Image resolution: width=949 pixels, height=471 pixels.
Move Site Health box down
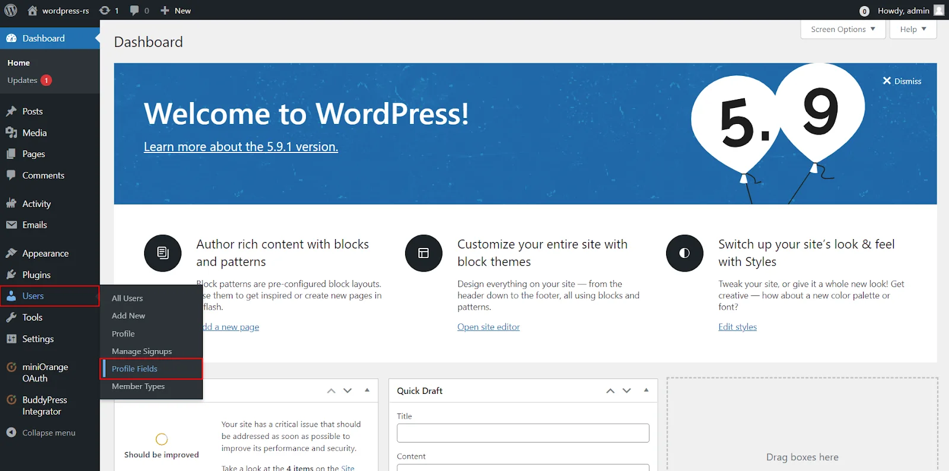348,391
